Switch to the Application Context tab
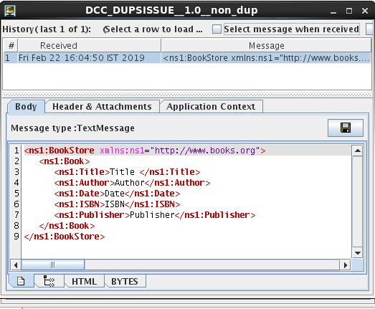Screen dimensions: 375x309 coord(211,106)
